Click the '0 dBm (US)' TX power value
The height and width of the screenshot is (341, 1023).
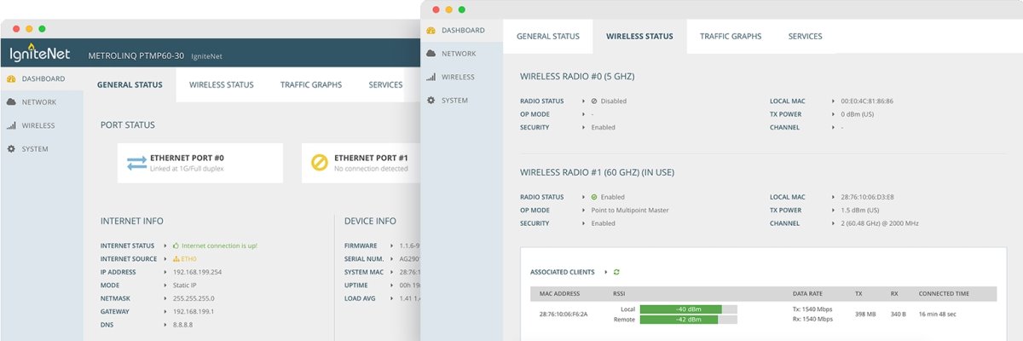tap(859, 114)
